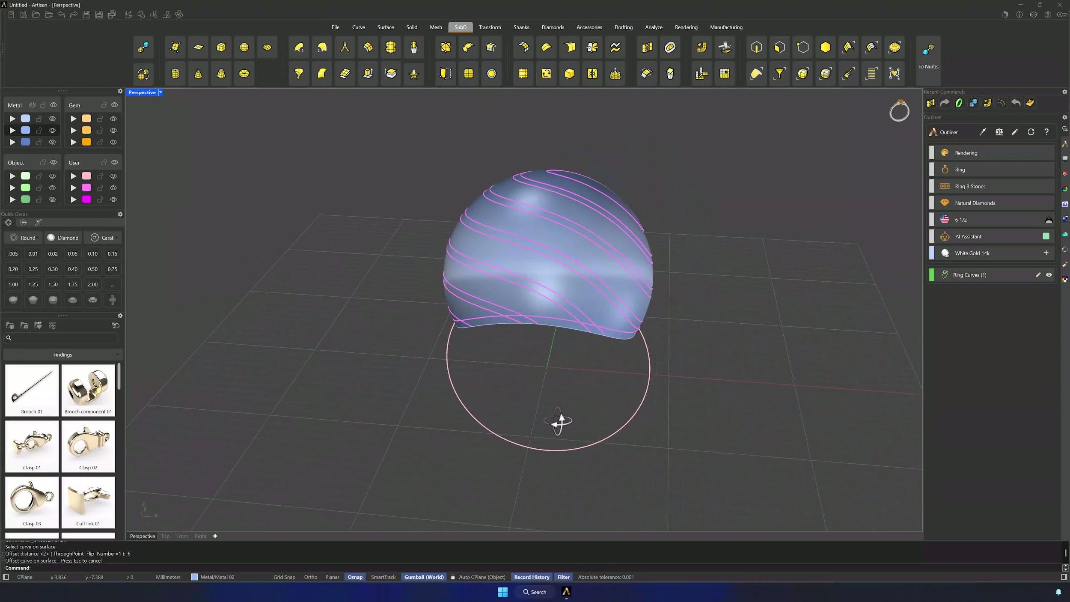The width and height of the screenshot is (1070, 602).
Task: Toggle visibility of the User layer group
Action: (114, 163)
